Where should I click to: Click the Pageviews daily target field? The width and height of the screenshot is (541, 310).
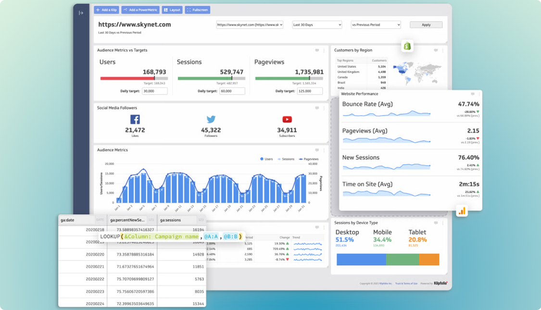click(x=310, y=91)
